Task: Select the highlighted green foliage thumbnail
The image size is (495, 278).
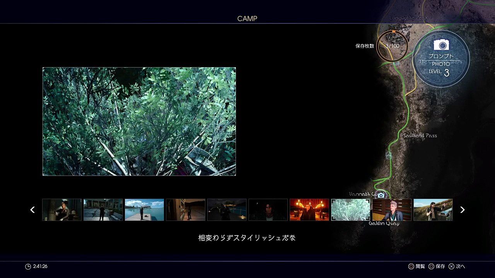Action: pyautogui.click(x=350, y=210)
